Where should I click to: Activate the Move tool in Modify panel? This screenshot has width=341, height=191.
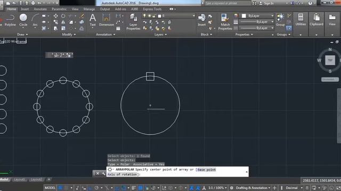coord(55,16)
